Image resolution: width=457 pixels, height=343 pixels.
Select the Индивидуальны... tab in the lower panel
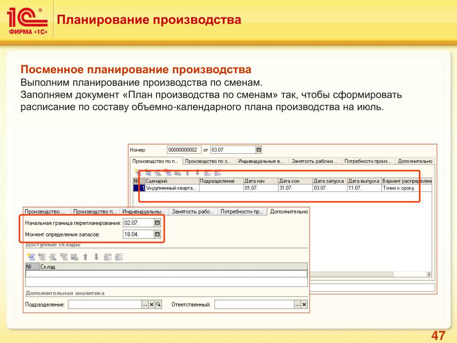[144, 211]
